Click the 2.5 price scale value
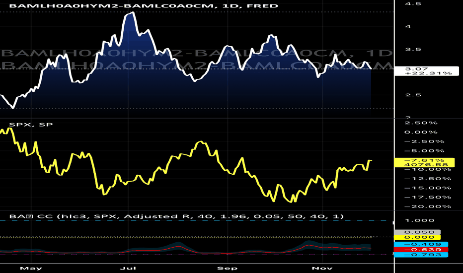 [x=413, y=95]
